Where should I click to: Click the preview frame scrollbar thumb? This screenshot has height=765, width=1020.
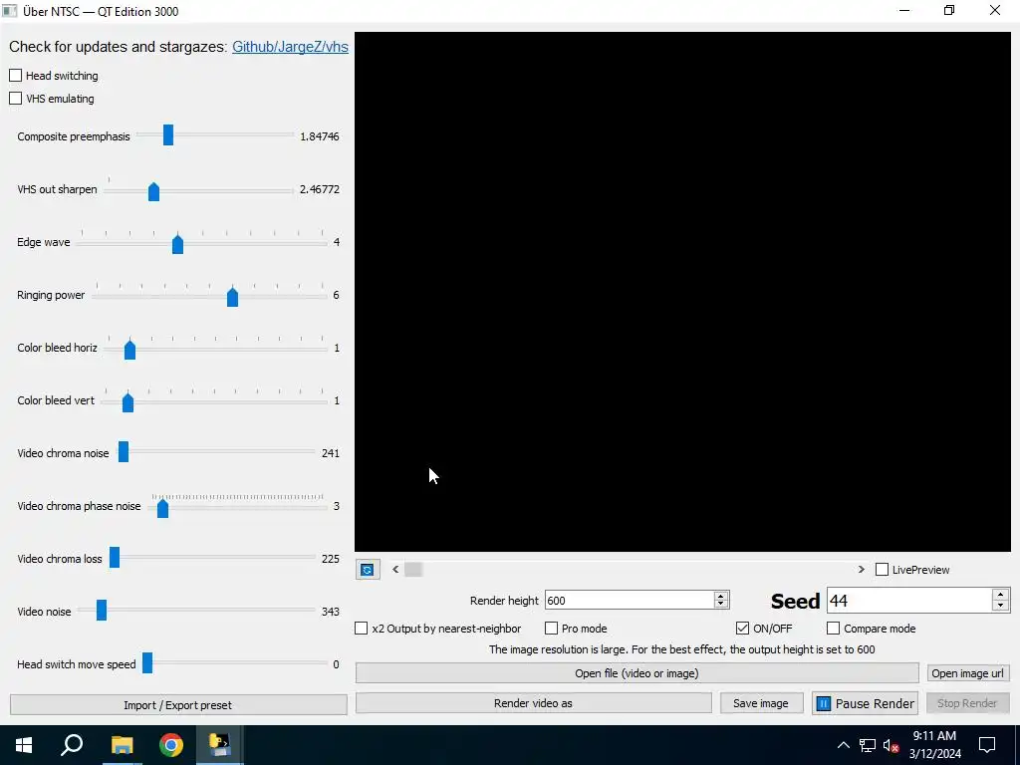point(413,569)
